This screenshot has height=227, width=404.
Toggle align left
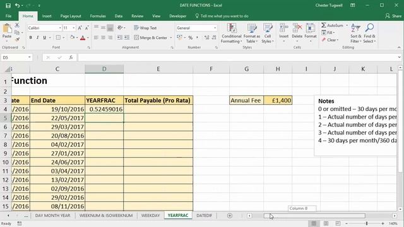click(96, 38)
